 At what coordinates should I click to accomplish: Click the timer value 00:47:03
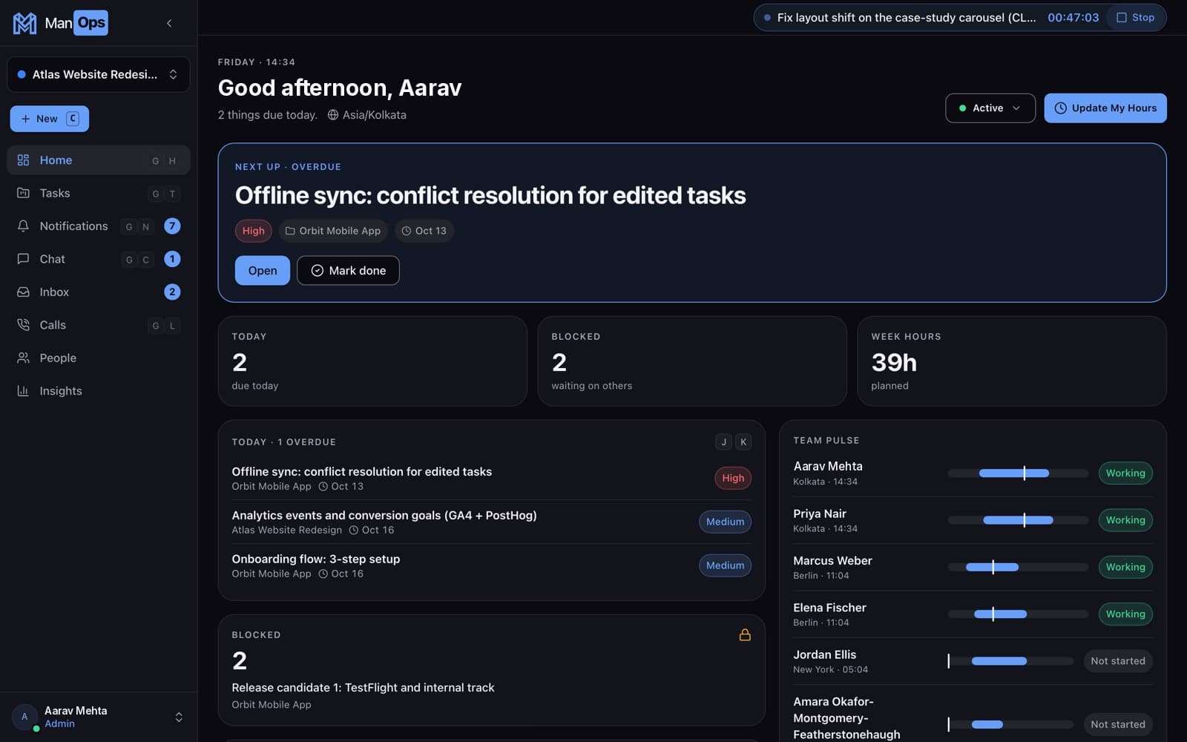pos(1073,17)
